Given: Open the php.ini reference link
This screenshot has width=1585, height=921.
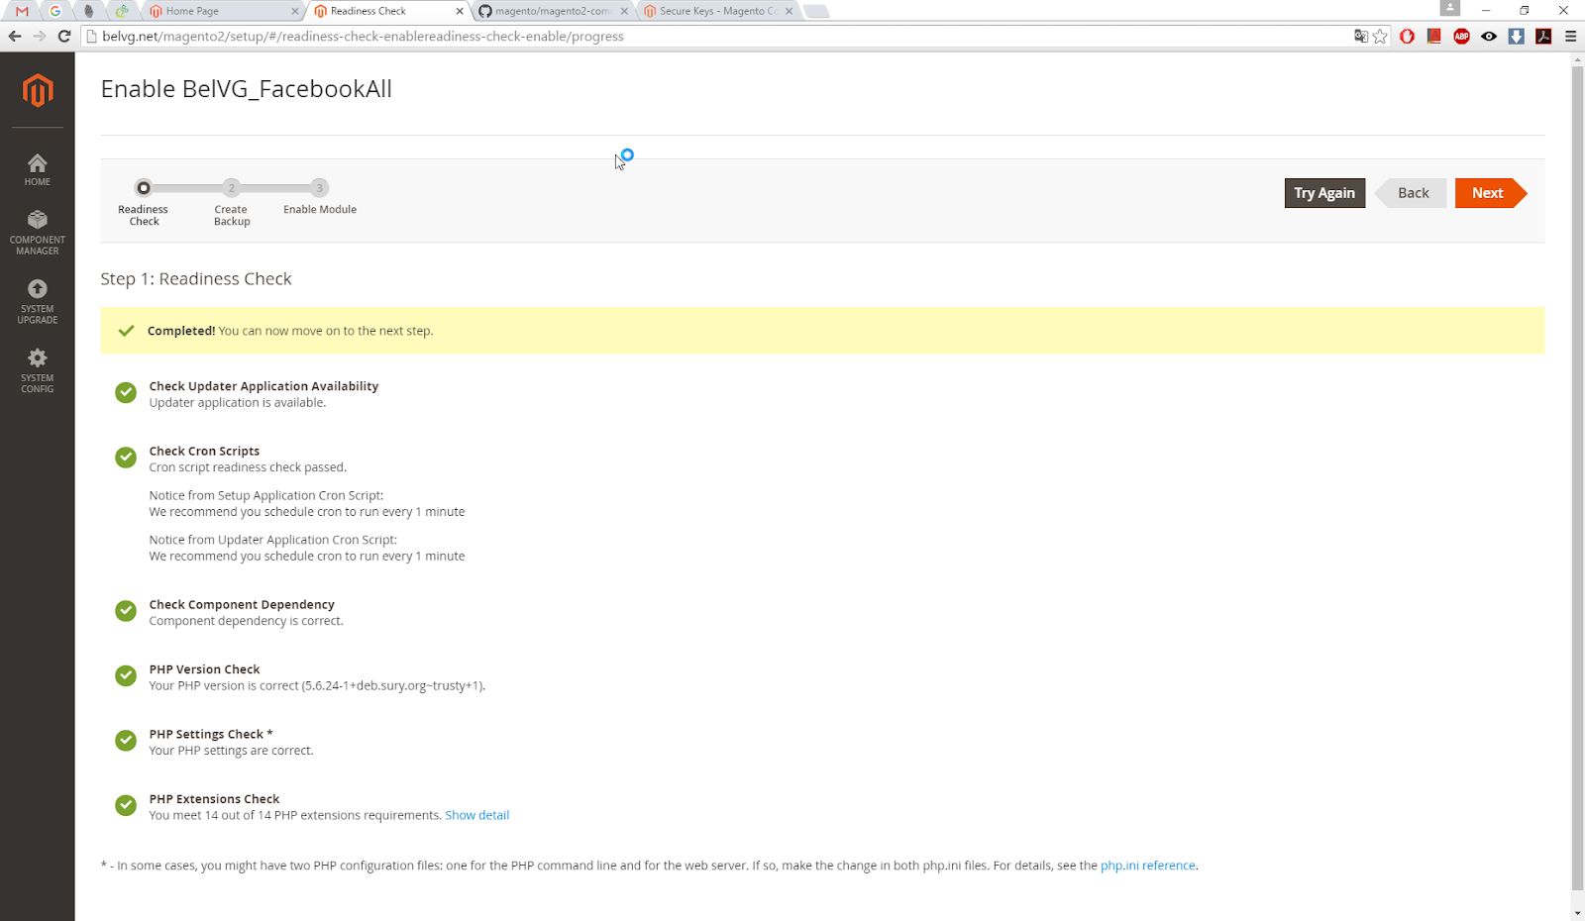Looking at the screenshot, I should [1148, 866].
